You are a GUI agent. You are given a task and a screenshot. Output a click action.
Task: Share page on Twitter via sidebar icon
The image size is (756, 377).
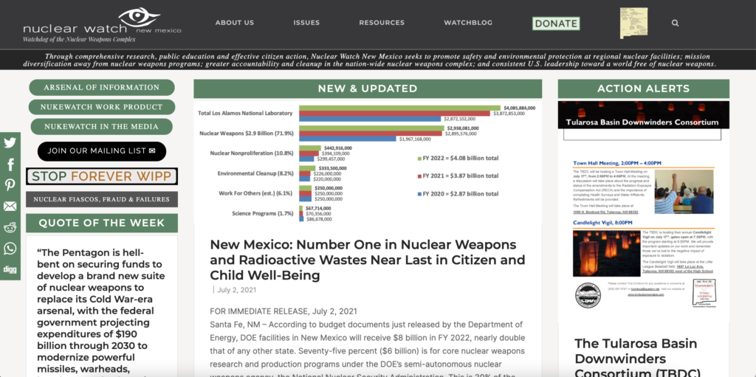click(x=10, y=142)
